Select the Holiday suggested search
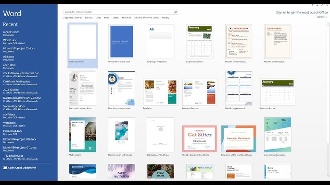 click(x=165, y=18)
